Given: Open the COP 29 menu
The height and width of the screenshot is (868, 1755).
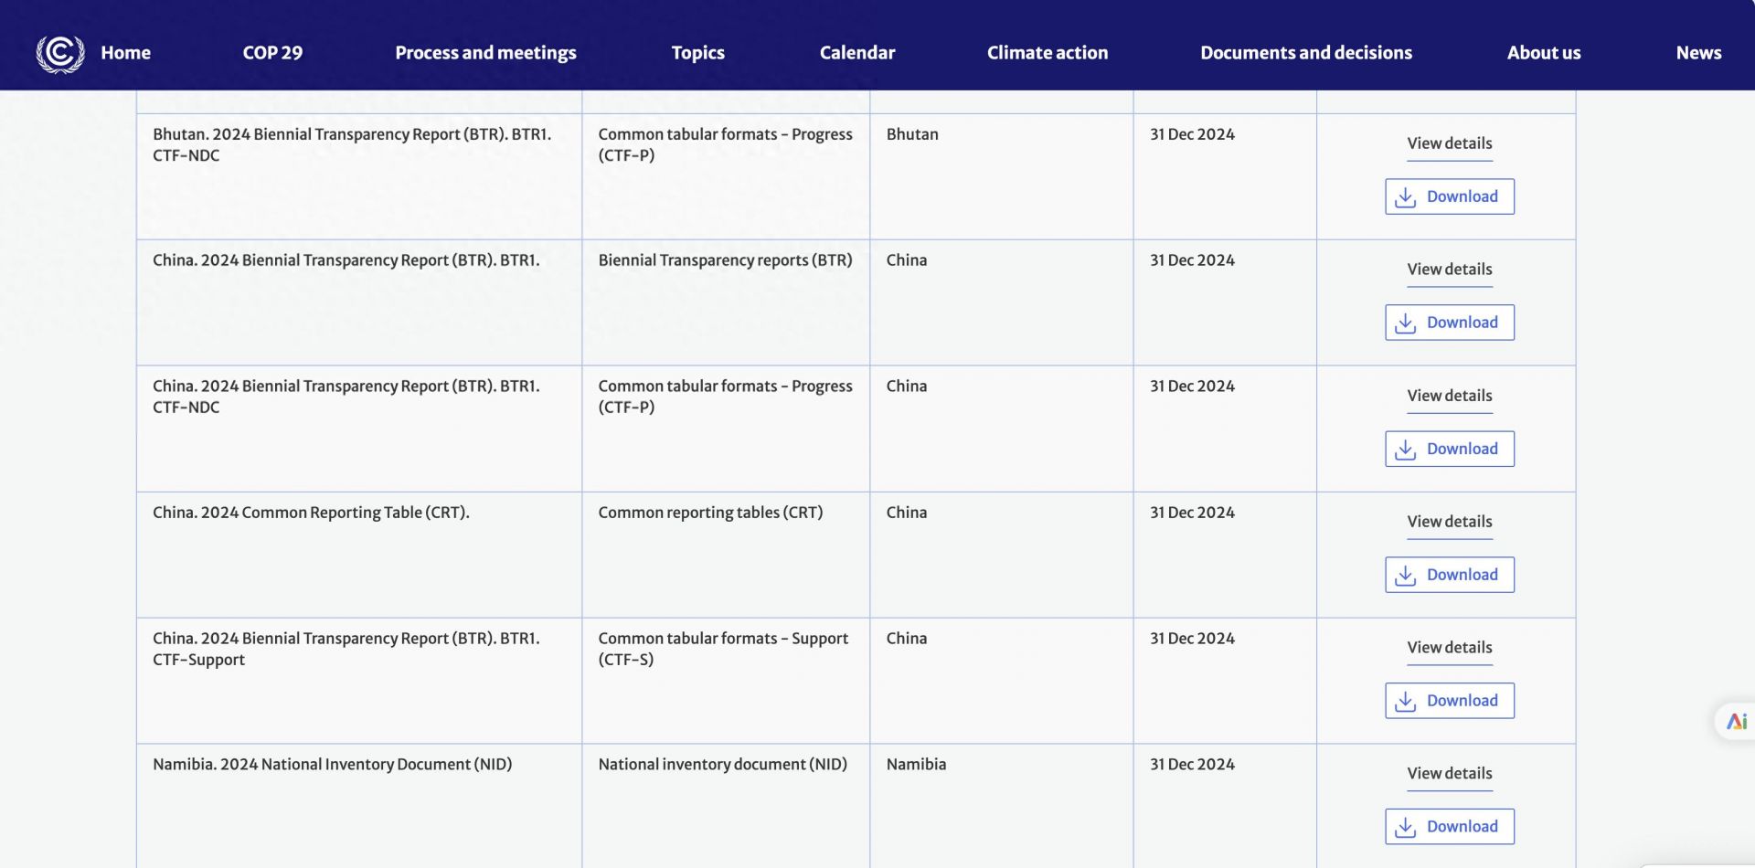Looking at the screenshot, I should click(272, 53).
